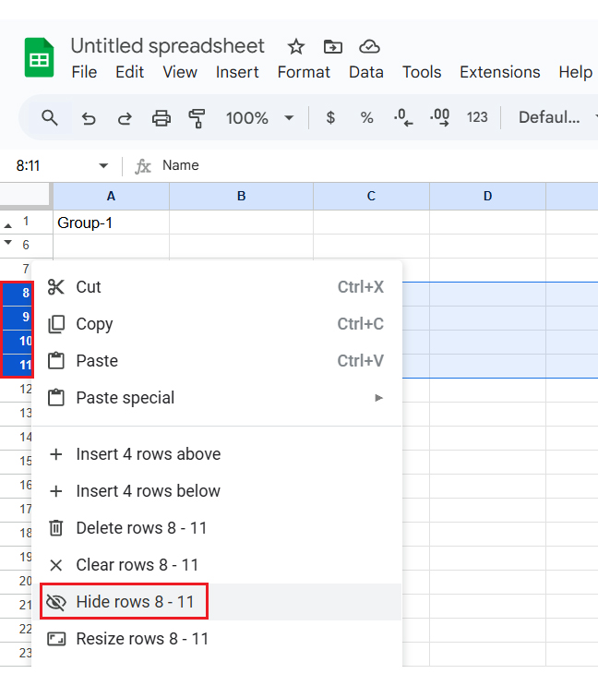Star the Untitled spreadsheet
Image resolution: width=598 pixels, height=686 pixels.
point(296,46)
